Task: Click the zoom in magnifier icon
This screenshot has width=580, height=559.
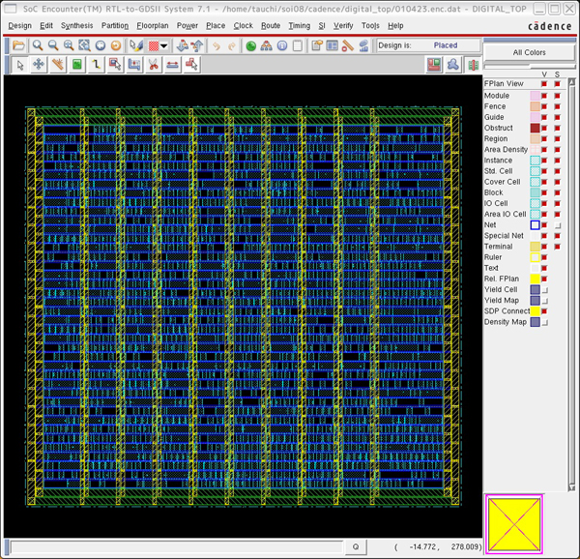Action: (x=37, y=45)
